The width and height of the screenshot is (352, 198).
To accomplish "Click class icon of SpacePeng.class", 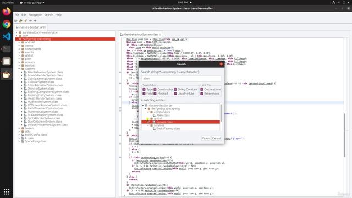I will [23, 141].
